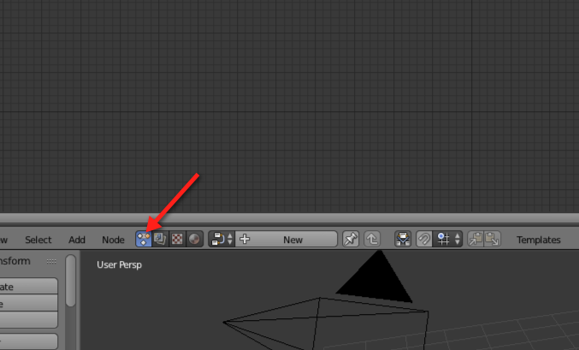This screenshot has height=350, width=579.
Task: Go to parent node tree arrow icon
Action: (372, 239)
